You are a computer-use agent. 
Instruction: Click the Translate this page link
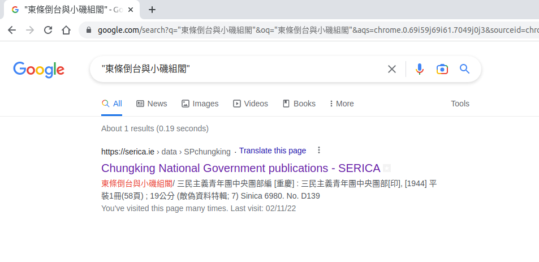(x=273, y=151)
